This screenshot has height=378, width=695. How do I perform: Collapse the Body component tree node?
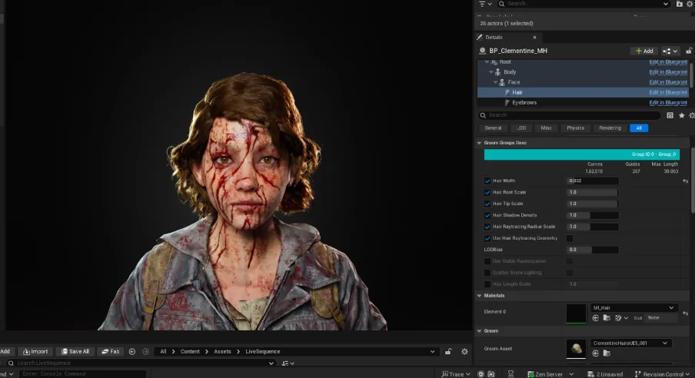490,71
